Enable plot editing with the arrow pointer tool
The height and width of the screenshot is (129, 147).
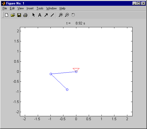click(x=33, y=15)
